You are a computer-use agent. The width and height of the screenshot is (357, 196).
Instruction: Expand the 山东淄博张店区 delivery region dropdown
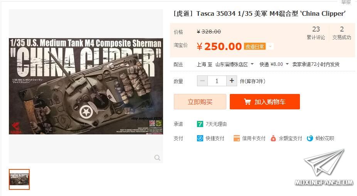pos(252,64)
